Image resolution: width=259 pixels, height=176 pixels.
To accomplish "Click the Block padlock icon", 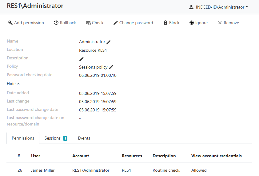I will coord(165,23).
